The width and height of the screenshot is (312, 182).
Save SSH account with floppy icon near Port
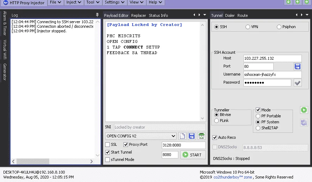coord(298,66)
